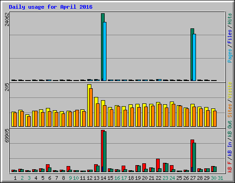The height and width of the screenshot is (183, 235).
Task: Click day label 19 on the x-axis
Action: [x=138, y=178]
